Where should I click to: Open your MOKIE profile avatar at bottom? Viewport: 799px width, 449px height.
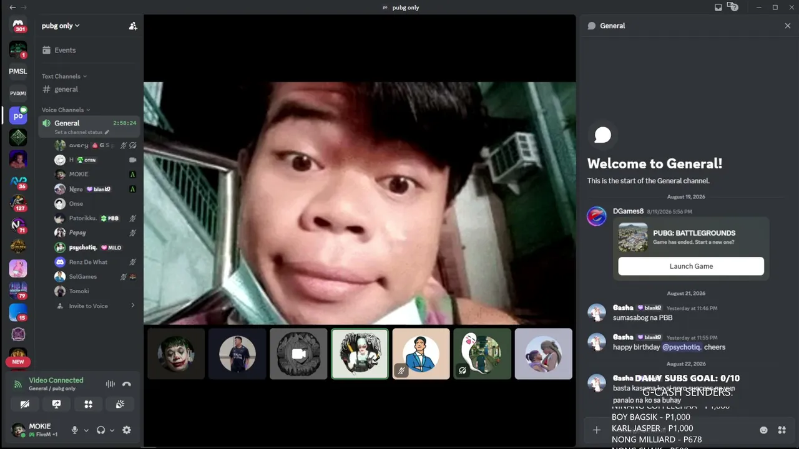pos(19,430)
